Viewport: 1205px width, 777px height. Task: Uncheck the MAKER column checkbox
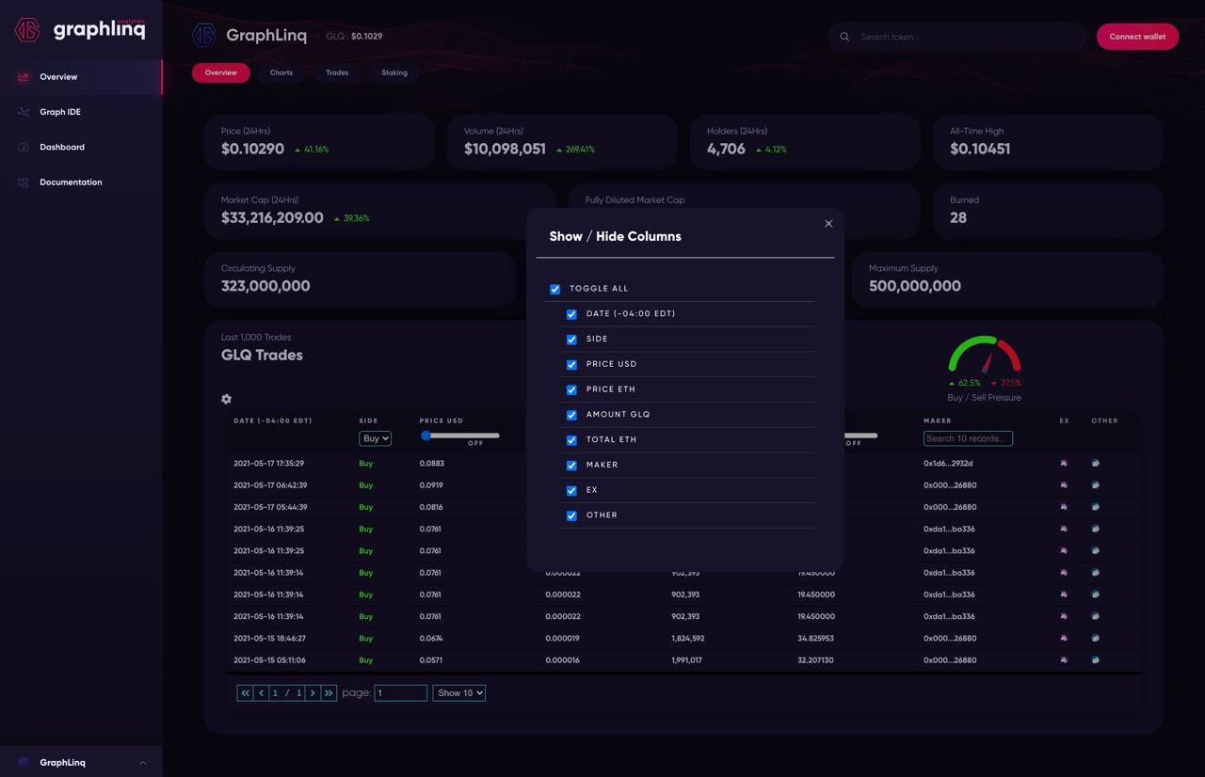(571, 466)
